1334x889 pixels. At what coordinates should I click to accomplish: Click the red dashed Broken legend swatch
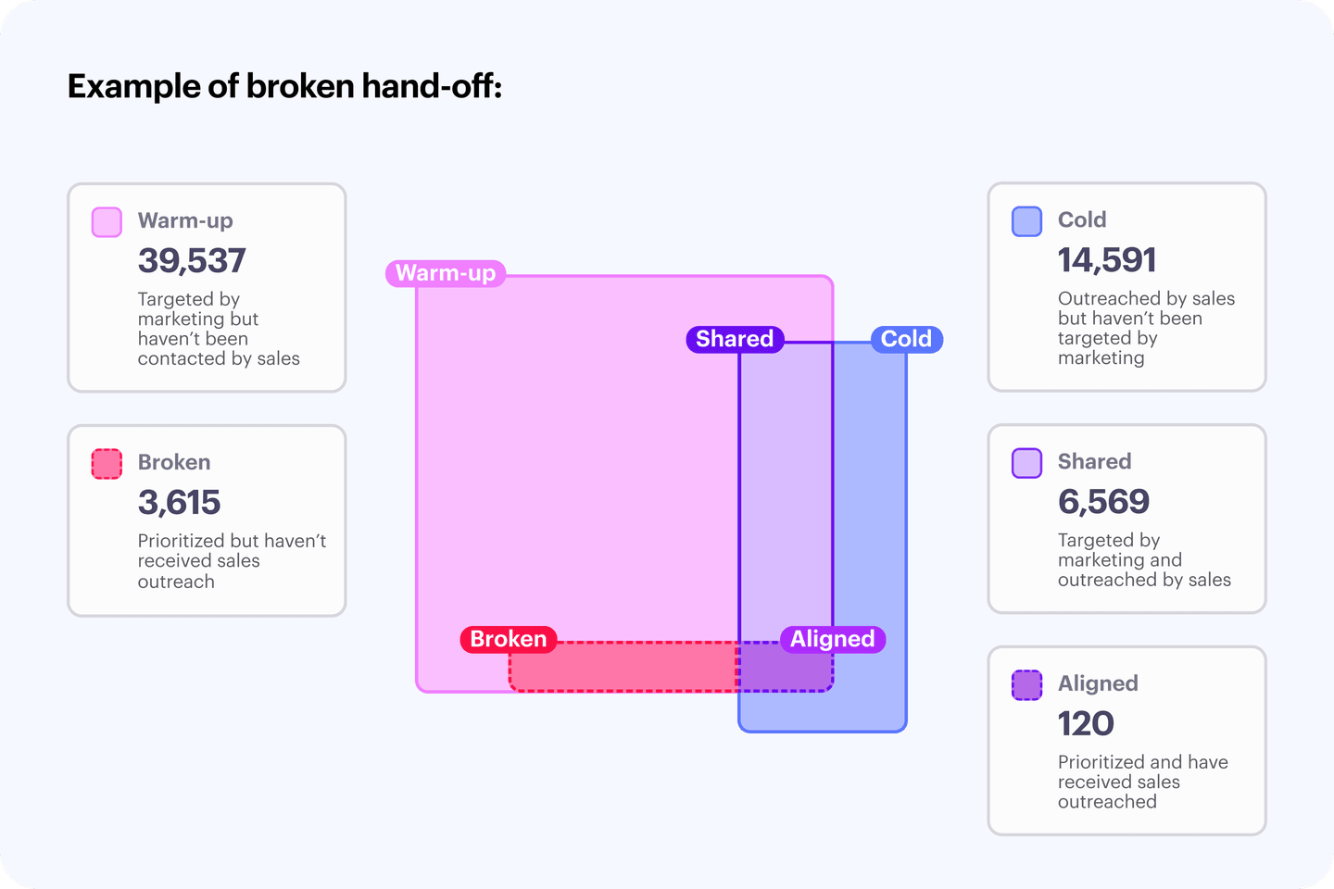pyautogui.click(x=107, y=464)
